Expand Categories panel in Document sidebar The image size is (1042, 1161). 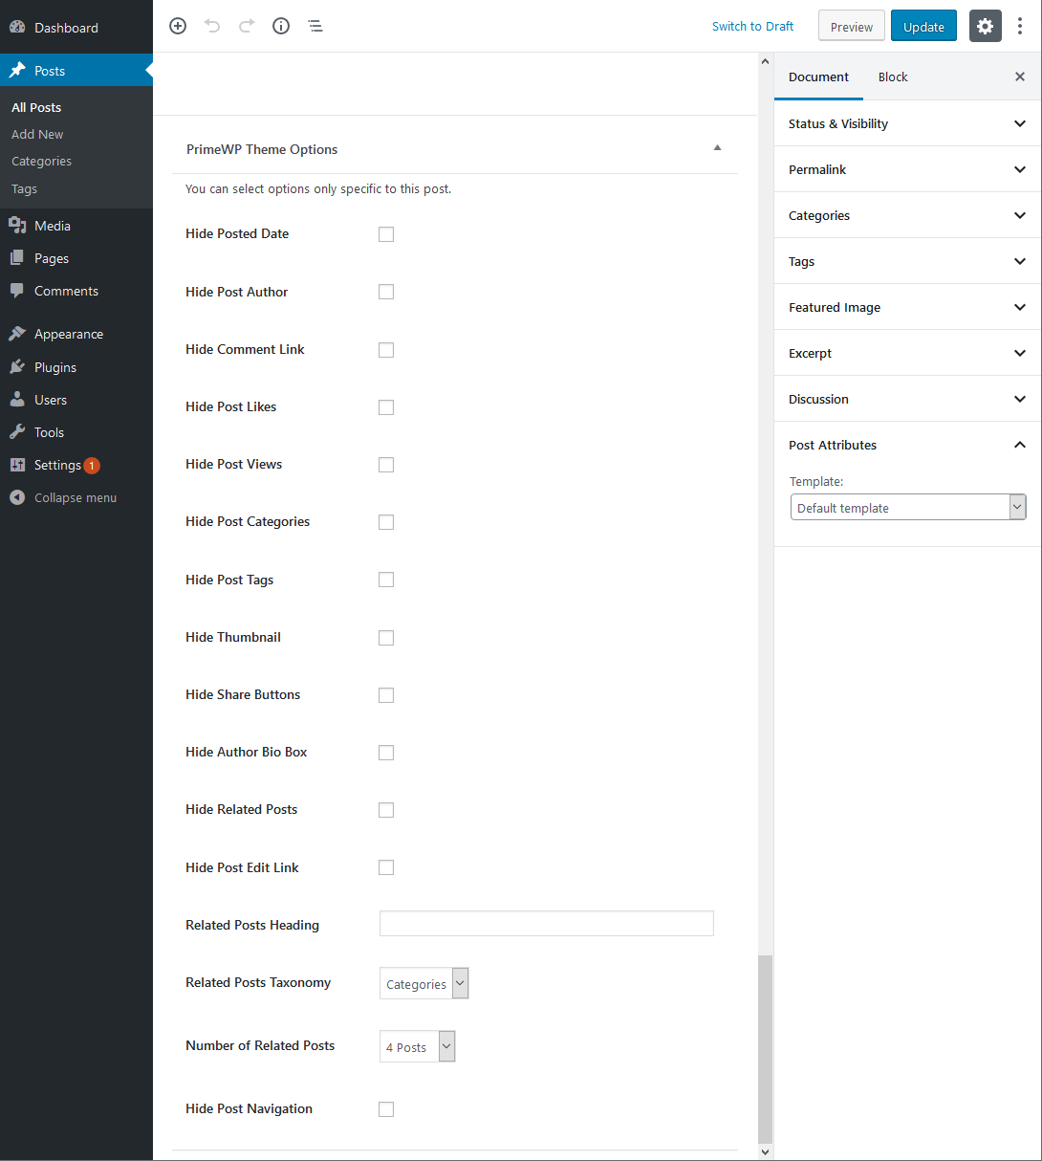907,215
